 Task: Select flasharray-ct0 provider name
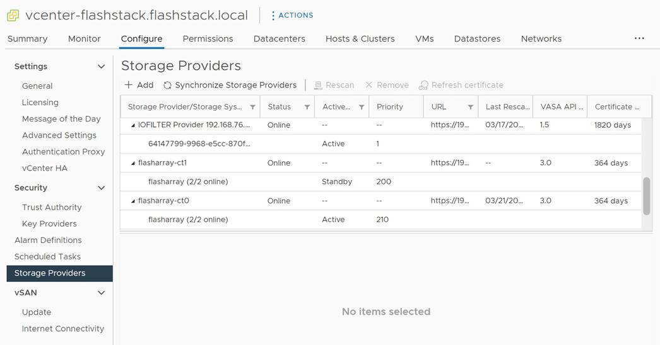(x=163, y=200)
